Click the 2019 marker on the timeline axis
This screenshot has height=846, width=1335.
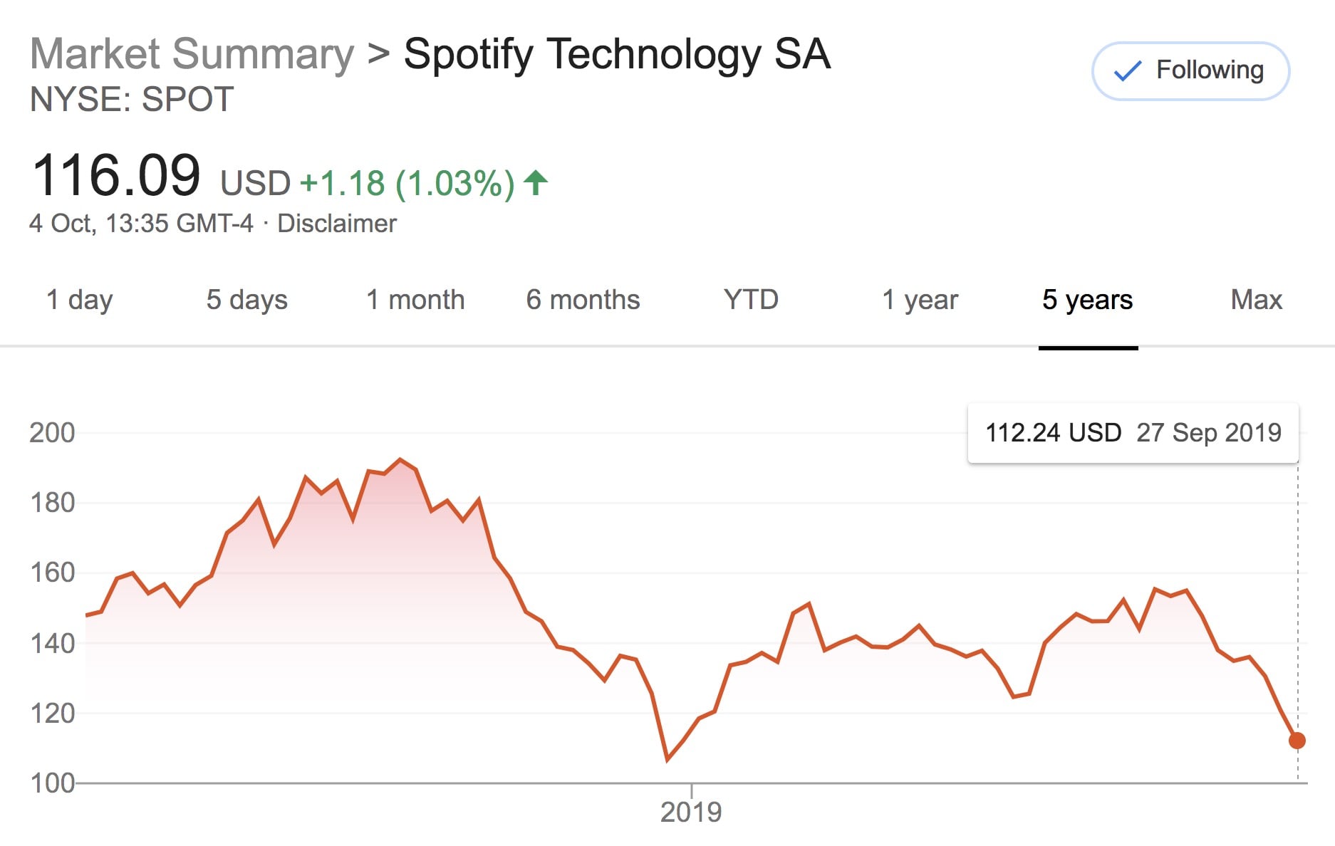[691, 811]
